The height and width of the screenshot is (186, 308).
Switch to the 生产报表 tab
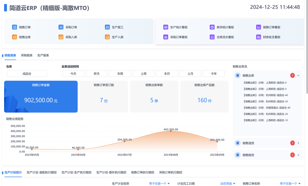pyautogui.click(x=43, y=55)
